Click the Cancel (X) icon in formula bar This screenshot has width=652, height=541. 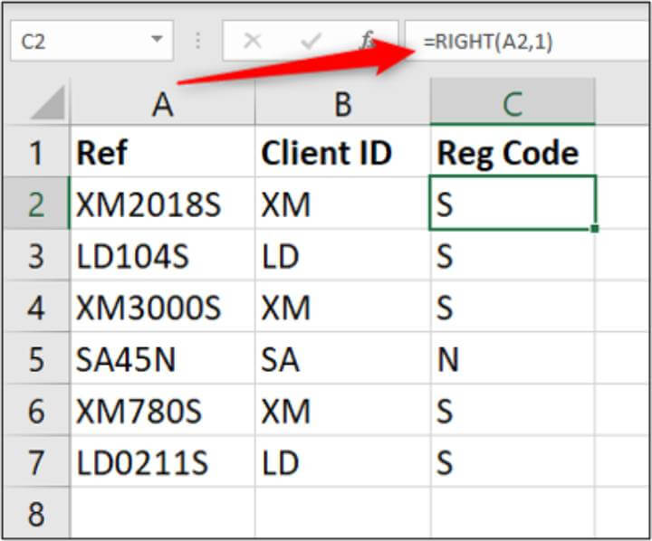point(253,42)
